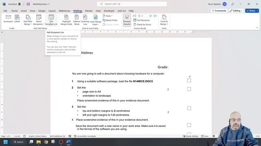Screen dimensions: 261x146
Task: Toggle the AutoSave switch
Action: click(x=21, y=4)
